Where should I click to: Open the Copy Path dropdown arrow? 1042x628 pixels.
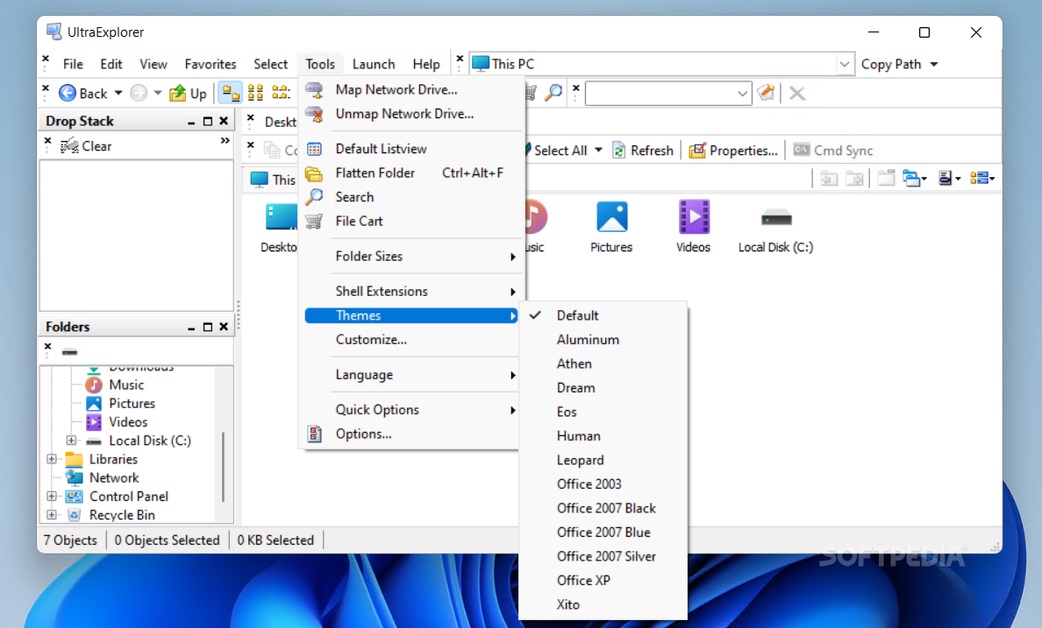coord(934,65)
